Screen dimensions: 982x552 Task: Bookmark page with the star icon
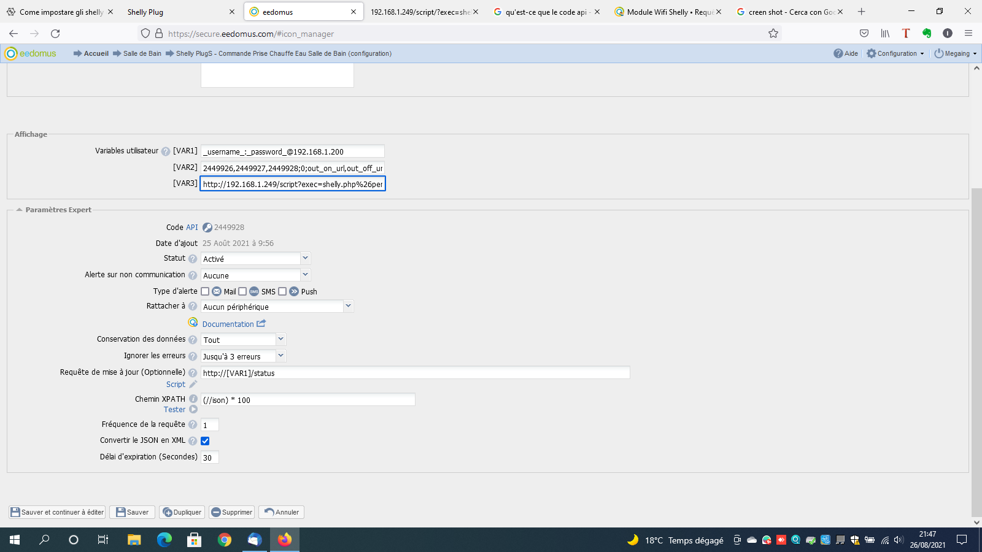773,34
